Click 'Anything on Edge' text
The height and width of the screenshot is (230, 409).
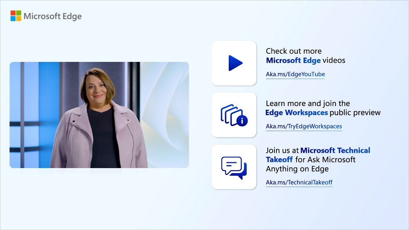click(x=297, y=169)
